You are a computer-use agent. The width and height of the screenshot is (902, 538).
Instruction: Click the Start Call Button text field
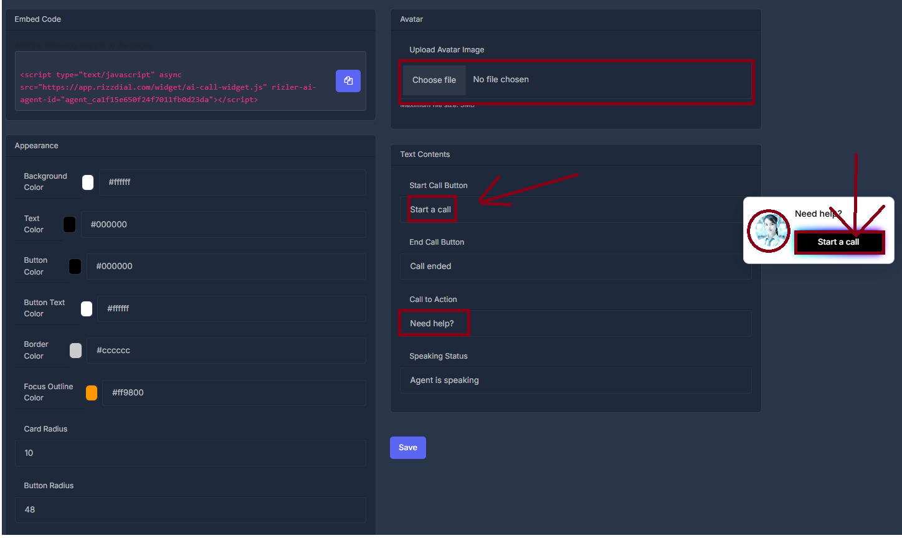[576, 209]
